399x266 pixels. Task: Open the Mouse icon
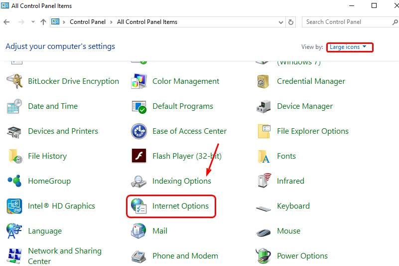pos(264,233)
